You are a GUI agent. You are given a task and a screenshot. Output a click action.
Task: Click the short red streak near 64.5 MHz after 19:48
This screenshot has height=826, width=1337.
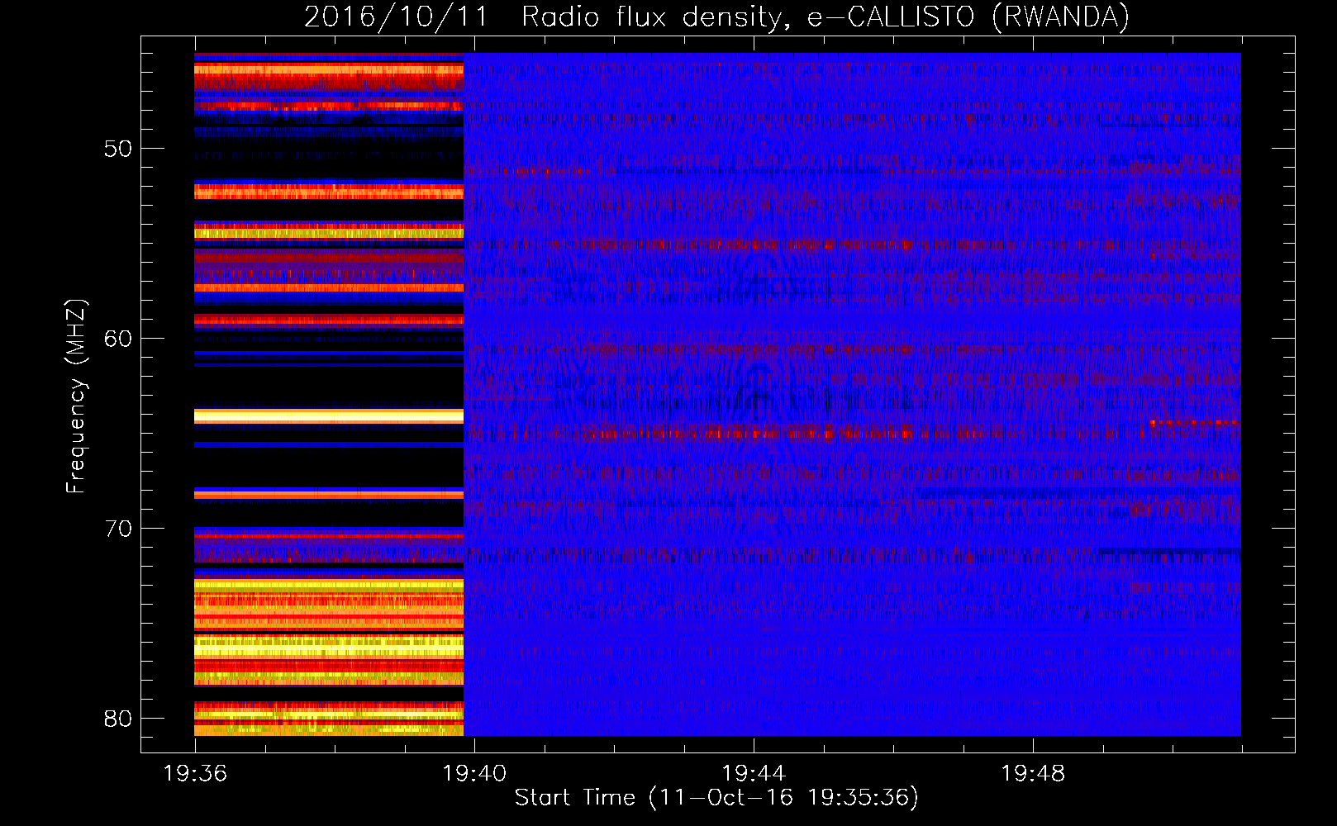pyautogui.click(x=1194, y=423)
